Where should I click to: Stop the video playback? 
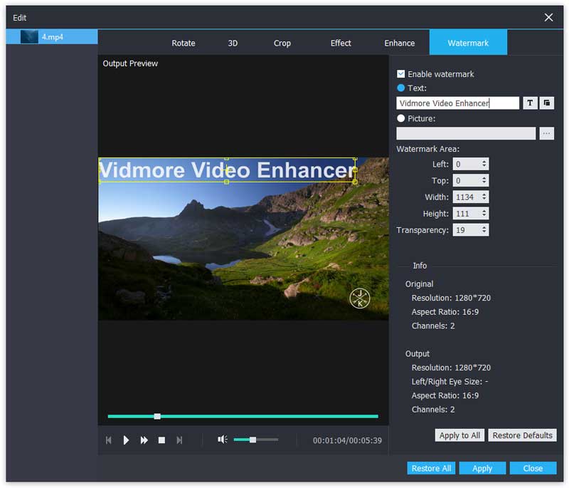pyautogui.click(x=161, y=440)
